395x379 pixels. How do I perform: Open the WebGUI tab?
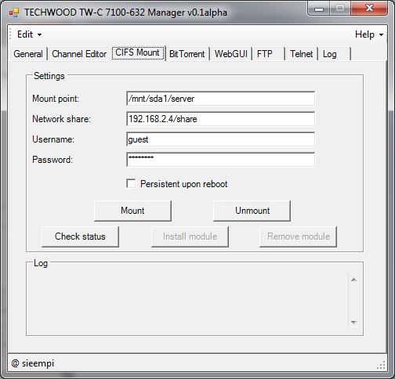tap(231, 54)
